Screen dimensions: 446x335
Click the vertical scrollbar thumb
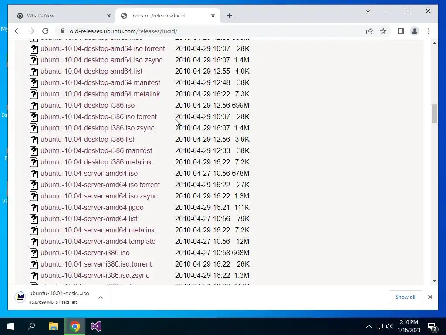point(434,114)
